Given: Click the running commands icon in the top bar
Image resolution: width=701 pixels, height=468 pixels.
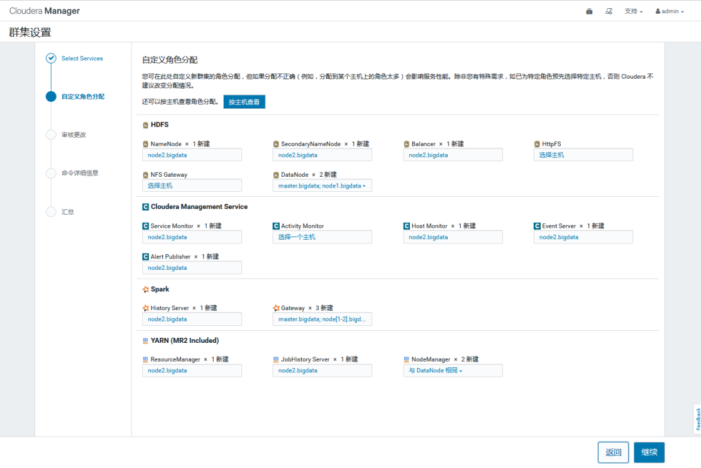Looking at the screenshot, I should (x=609, y=11).
